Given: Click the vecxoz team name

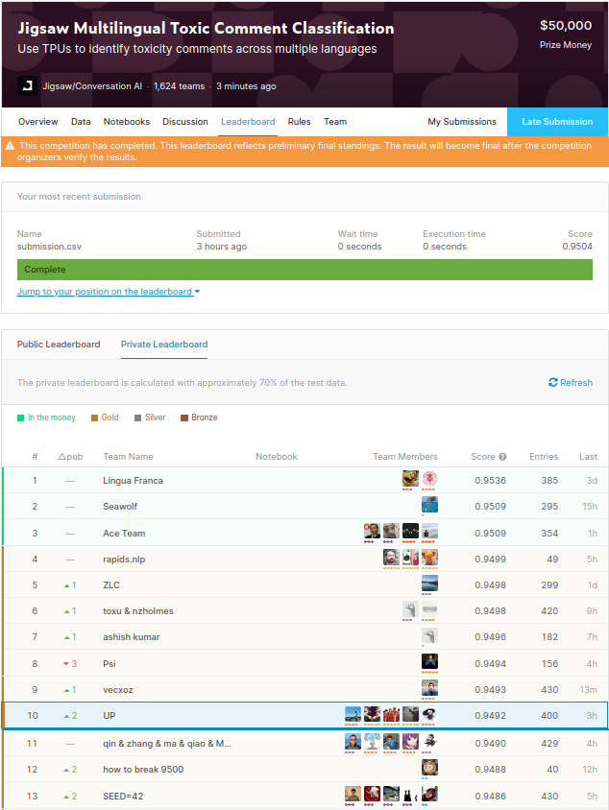Looking at the screenshot, I should click(118, 690).
